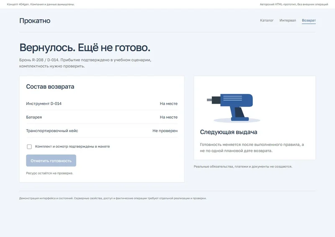The height and width of the screenshot is (237, 335).
Task: Click the Комплект и осмотр checkbox label text
Action: click(x=72, y=146)
